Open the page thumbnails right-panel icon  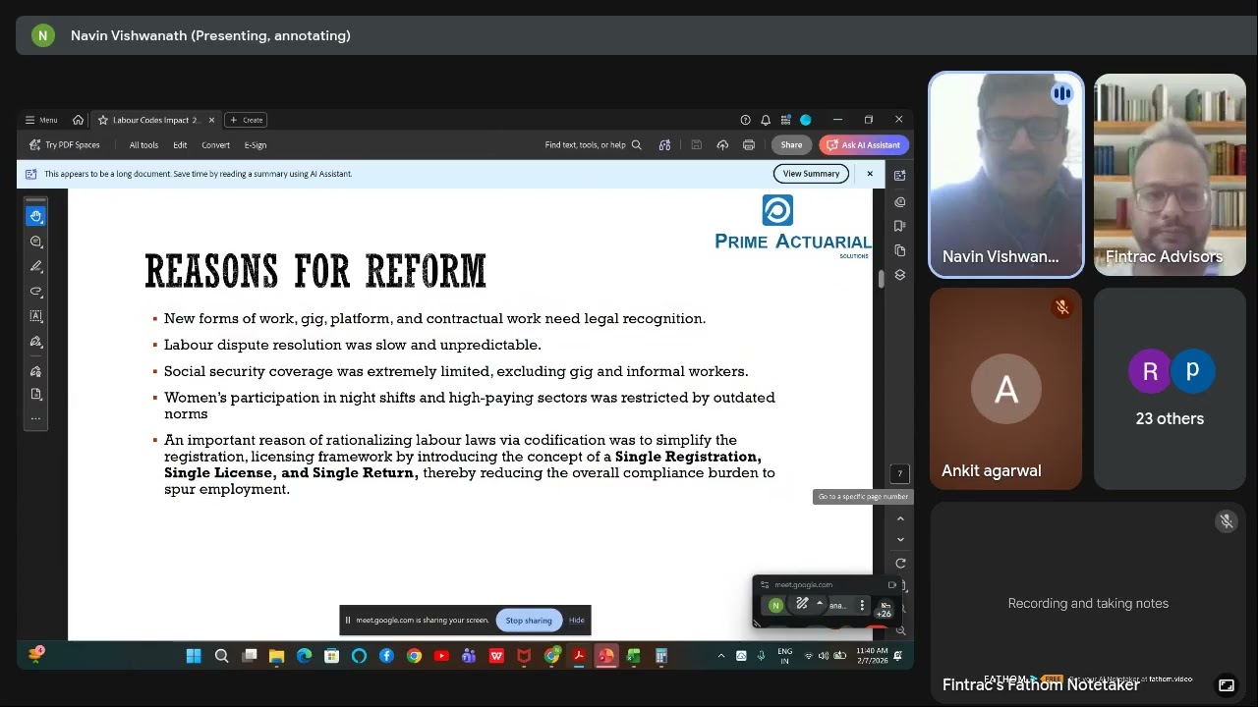pos(899,250)
